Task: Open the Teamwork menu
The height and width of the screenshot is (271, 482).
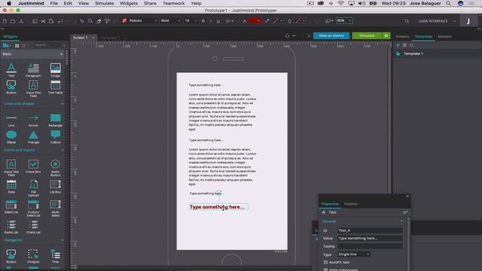Action: pos(173,3)
